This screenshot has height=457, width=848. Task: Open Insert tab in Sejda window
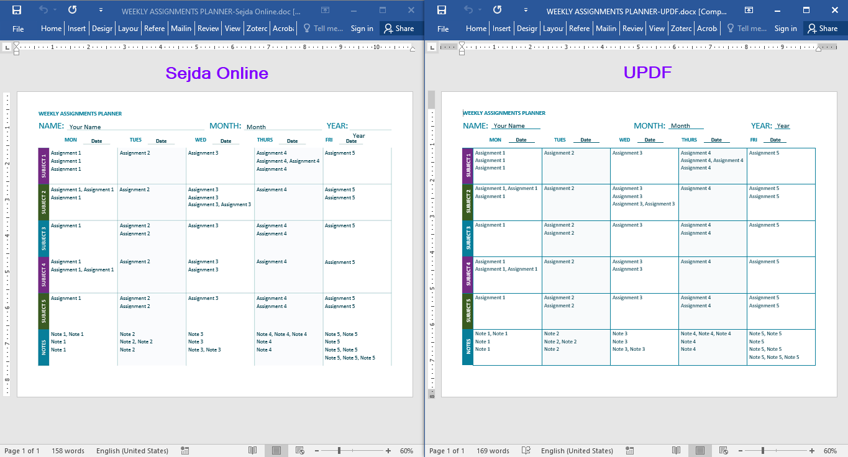point(77,29)
